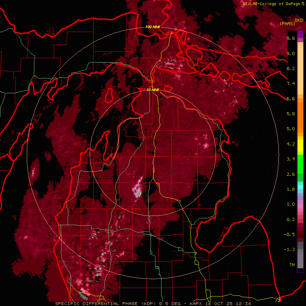Select the 0.2 scale value
306x306 pixels.
pyautogui.click(x=291, y=220)
